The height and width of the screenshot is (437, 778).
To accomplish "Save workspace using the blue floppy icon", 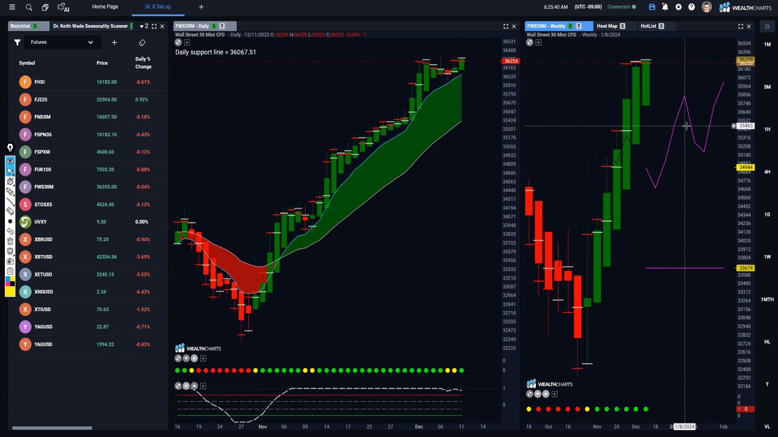I will tap(652, 7).
